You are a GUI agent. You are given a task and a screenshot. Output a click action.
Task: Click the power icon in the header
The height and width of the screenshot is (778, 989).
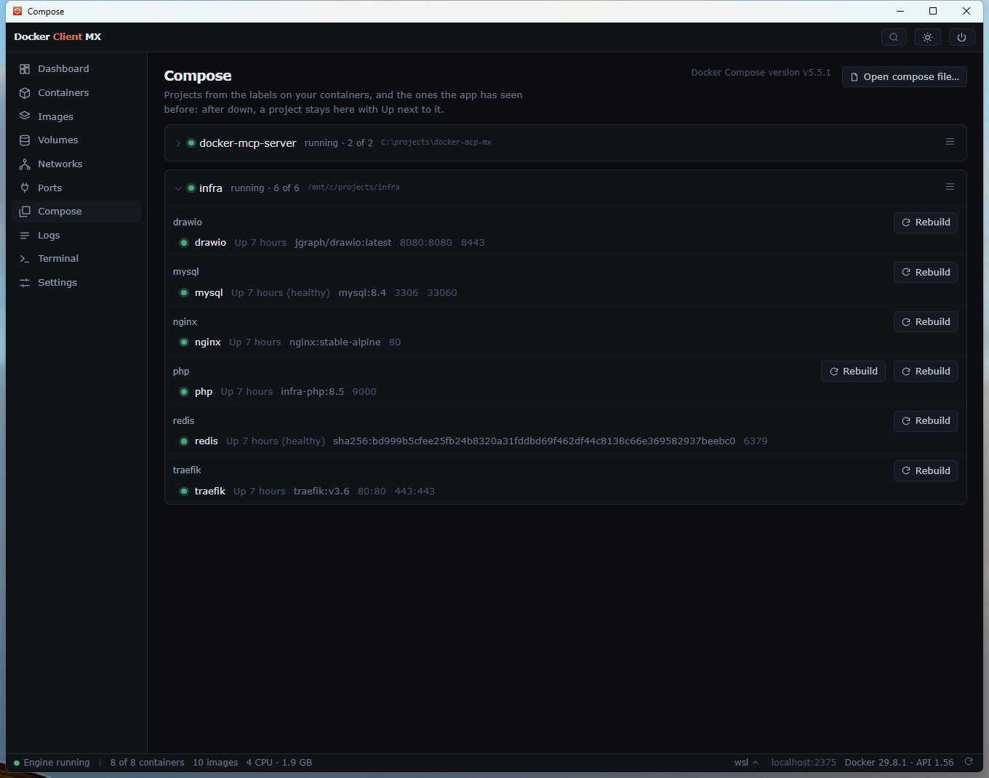click(x=961, y=37)
